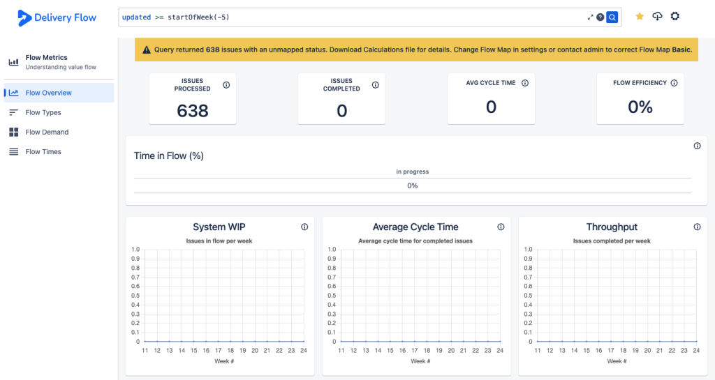Show info for Time in Flow panel
The width and height of the screenshot is (715, 380).
698,146
